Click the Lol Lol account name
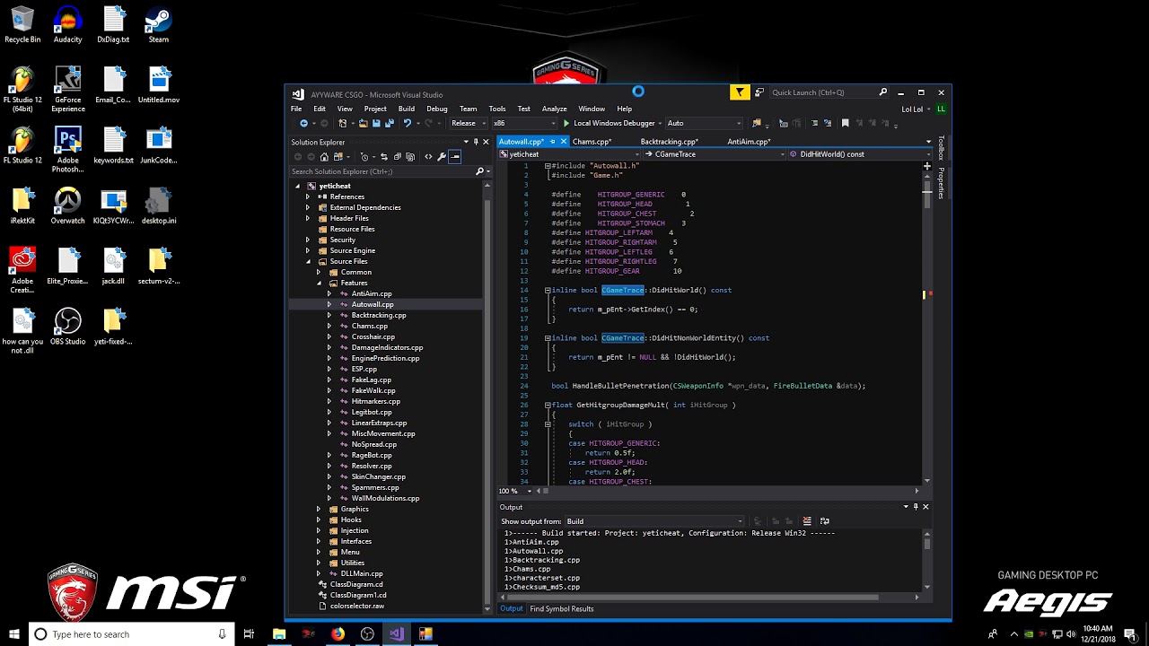Screen dimensions: 1149x646 coord(912,109)
